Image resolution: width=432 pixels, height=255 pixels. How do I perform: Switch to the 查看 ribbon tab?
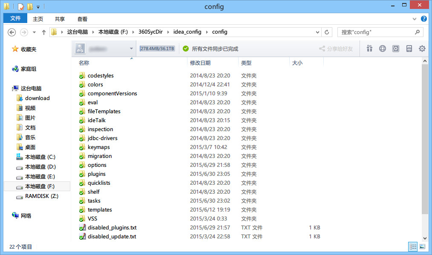coord(82,18)
